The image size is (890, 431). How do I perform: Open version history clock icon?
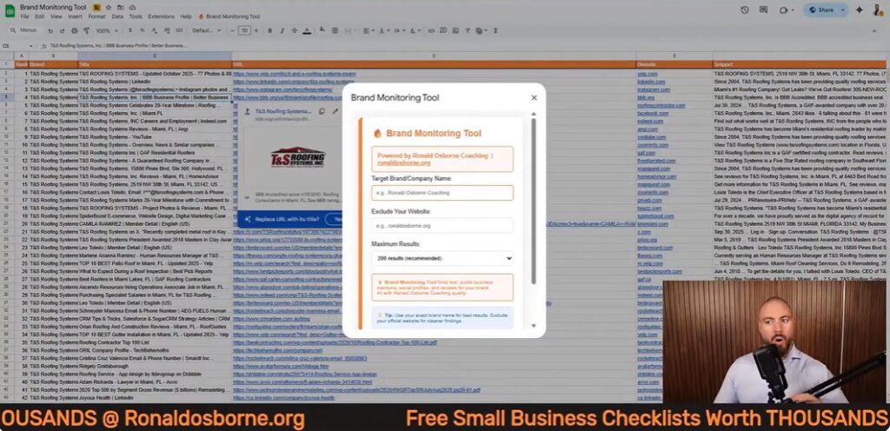pyautogui.click(x=745, y=10)
